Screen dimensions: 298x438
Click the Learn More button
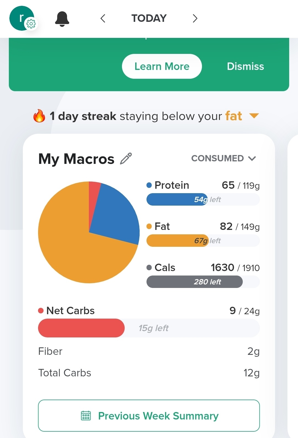pos(162,66)
